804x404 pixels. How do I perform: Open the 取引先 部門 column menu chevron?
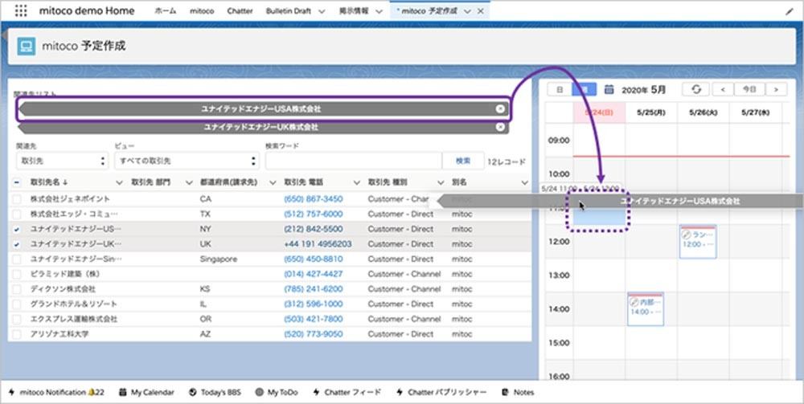189,182
